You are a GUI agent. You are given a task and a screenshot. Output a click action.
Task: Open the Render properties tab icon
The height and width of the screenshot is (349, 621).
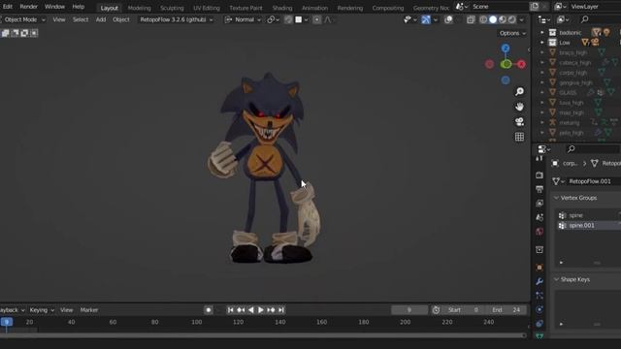tap(539, 174)
